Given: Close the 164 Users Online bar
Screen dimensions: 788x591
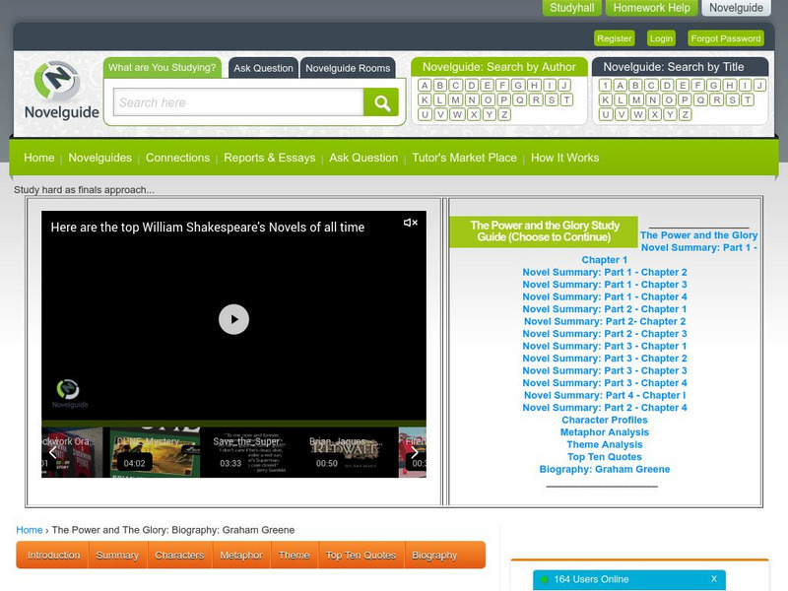Looking at the screenshot, I should [x=713, y=579].
